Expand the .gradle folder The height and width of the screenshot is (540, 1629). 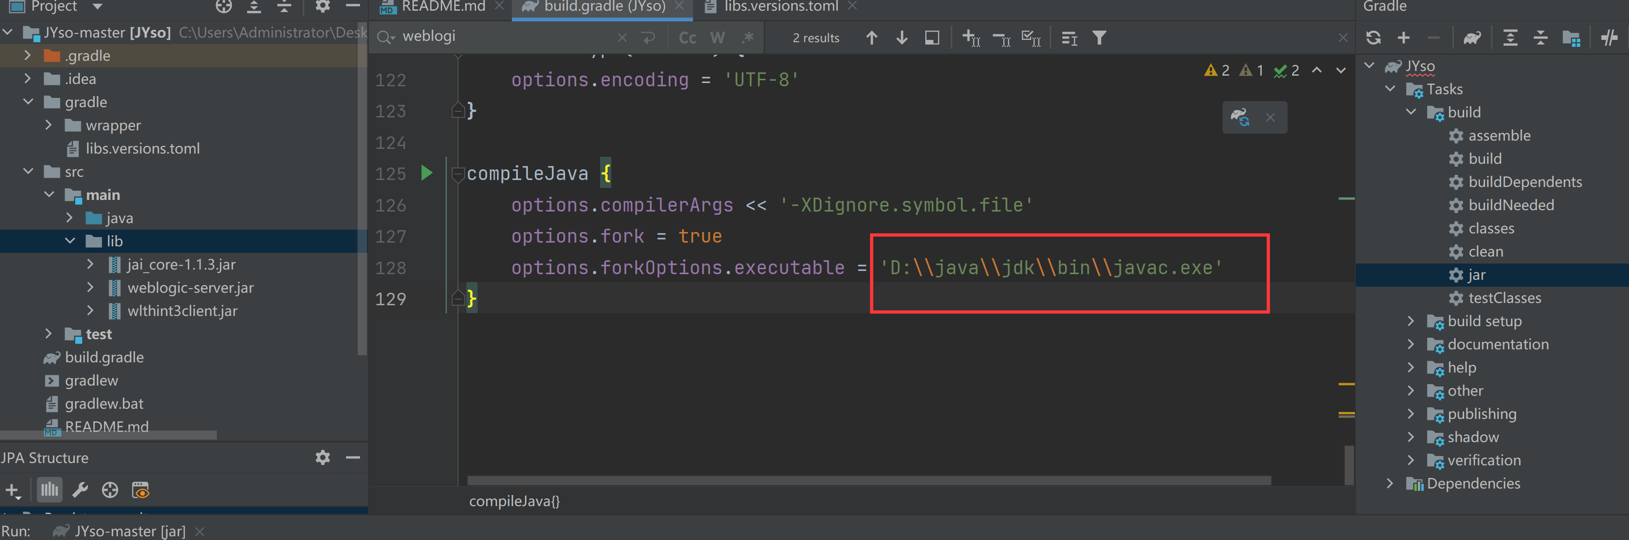[x=27, y=56]
